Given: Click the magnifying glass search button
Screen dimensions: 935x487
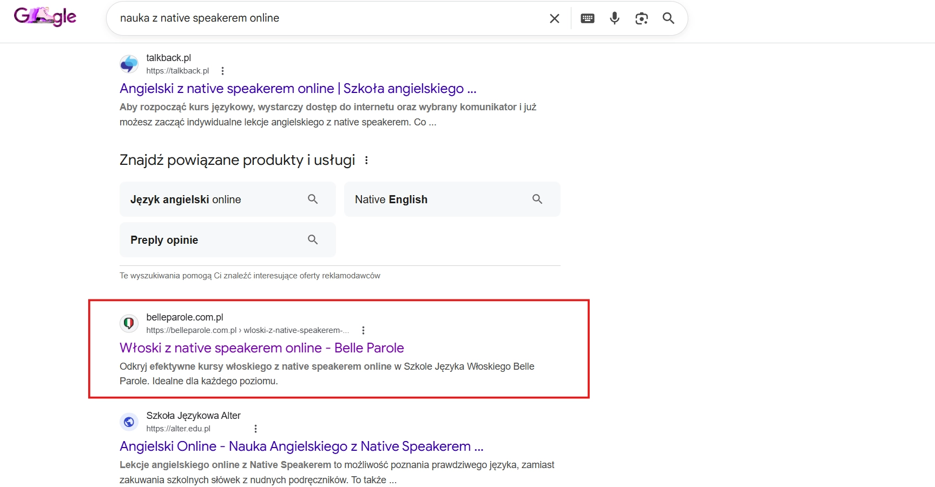Looking at the screenshot, I should 668,18.
